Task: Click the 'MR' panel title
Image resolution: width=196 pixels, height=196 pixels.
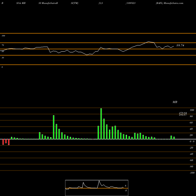Action: click(175, 102)
